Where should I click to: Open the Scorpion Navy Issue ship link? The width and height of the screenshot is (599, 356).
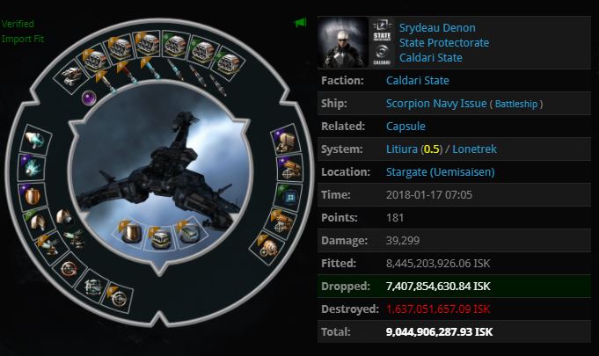(x=436, y=104)
